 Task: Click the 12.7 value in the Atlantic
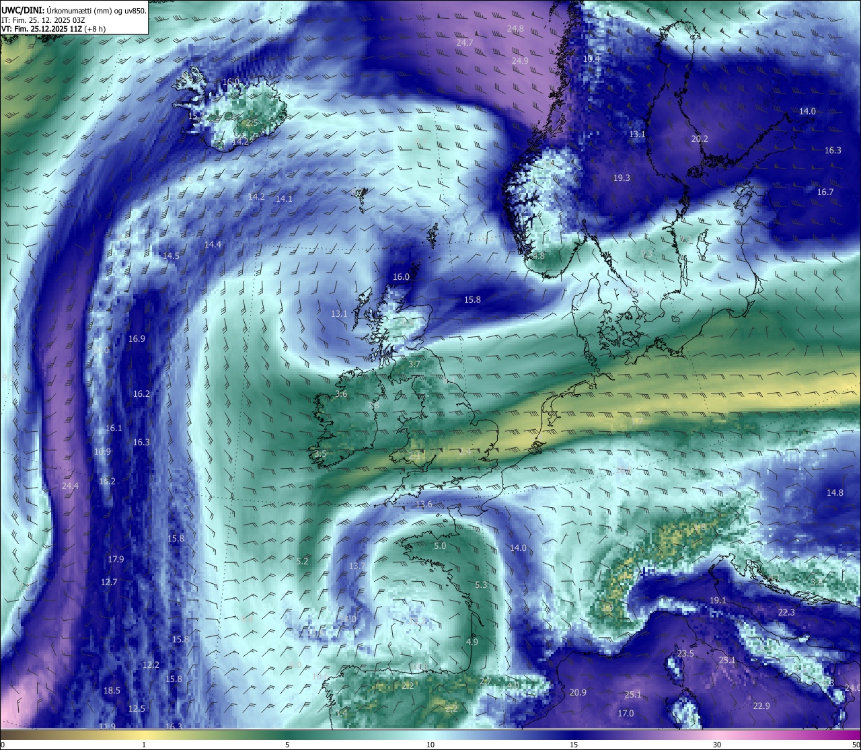(109, 583)
